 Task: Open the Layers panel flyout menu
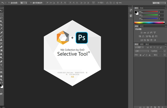click(166, 44)
